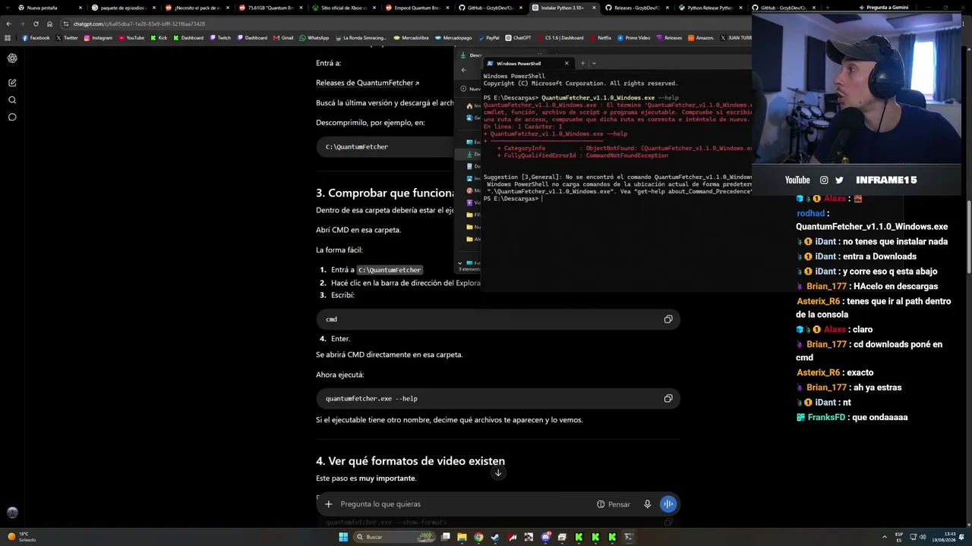The image size is (972, 546).
Task: Close the Windows PowerShell terminal tab
Action: pos(566,64)
